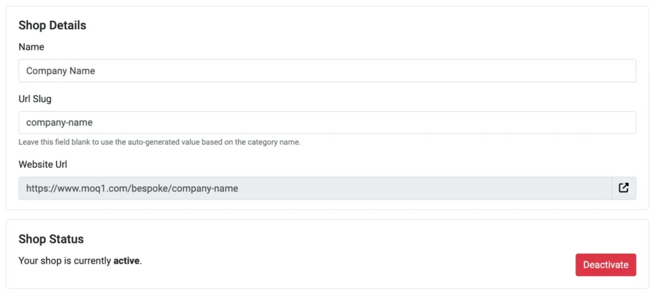653x292 pixels.
Task: Click the 'Company Name' text inside Name field
Action: tap(61, 71)
